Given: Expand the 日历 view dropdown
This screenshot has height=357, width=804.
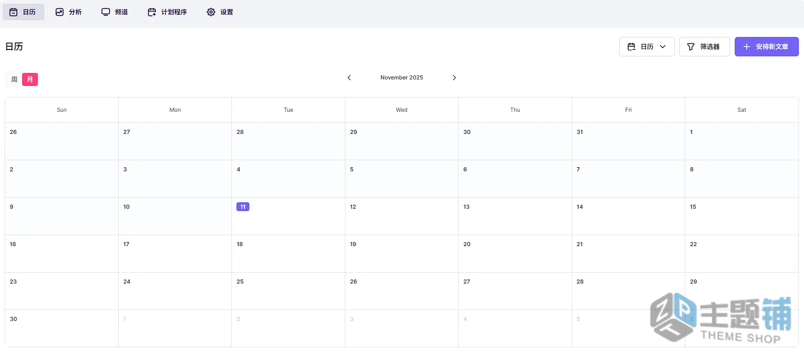Looking at the screenshot, I should 647,47.
